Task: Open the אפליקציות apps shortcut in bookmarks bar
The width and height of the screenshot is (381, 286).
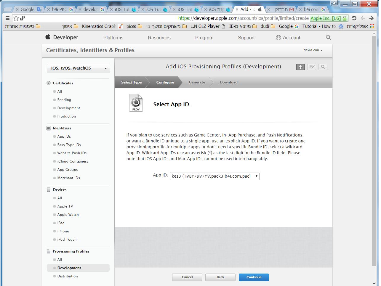Action: (x=361, y=26)
